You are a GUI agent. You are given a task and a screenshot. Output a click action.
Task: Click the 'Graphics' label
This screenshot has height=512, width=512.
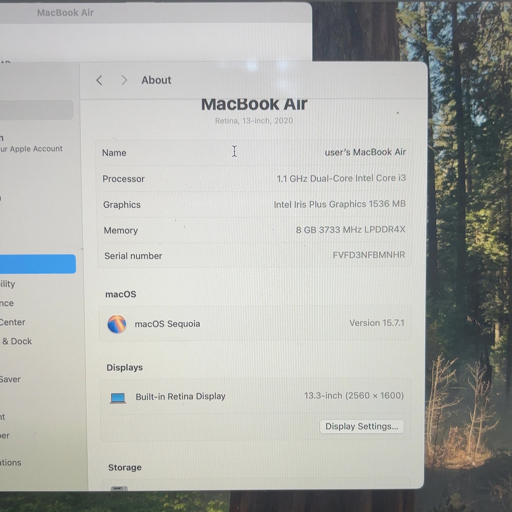(x=122, y=205)
